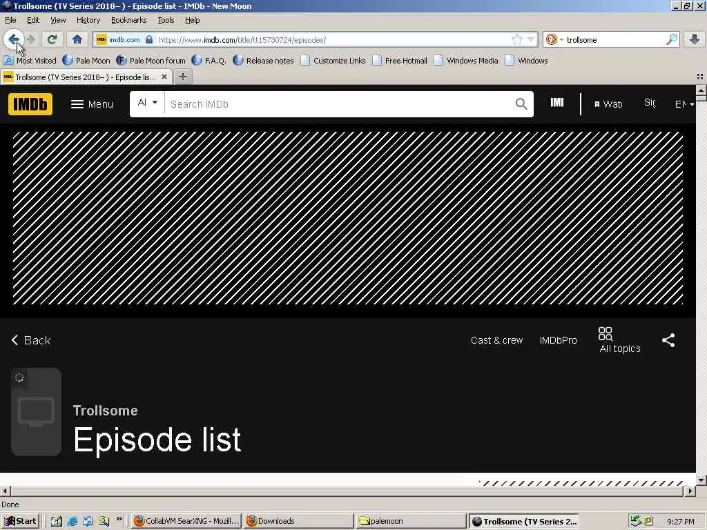Open the Windows Start button
The width and height of the screenshot is (707, 530).
click(x=20, y=521)
